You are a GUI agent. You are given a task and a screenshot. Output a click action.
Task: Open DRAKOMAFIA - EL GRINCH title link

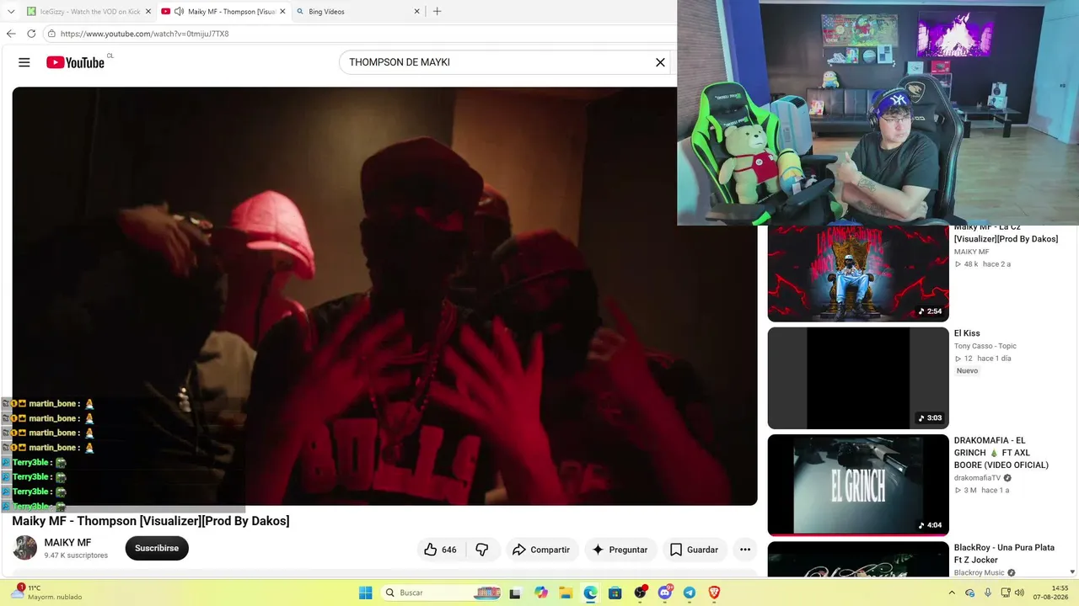[x=1001, y=453]
